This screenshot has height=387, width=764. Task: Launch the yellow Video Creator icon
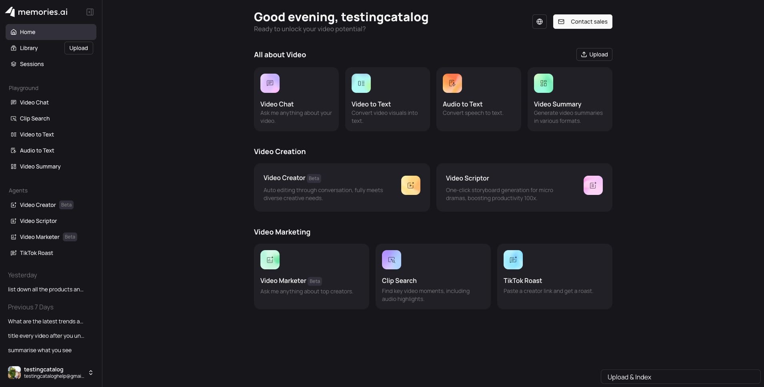pyautogui.click(x=410, y=185)
